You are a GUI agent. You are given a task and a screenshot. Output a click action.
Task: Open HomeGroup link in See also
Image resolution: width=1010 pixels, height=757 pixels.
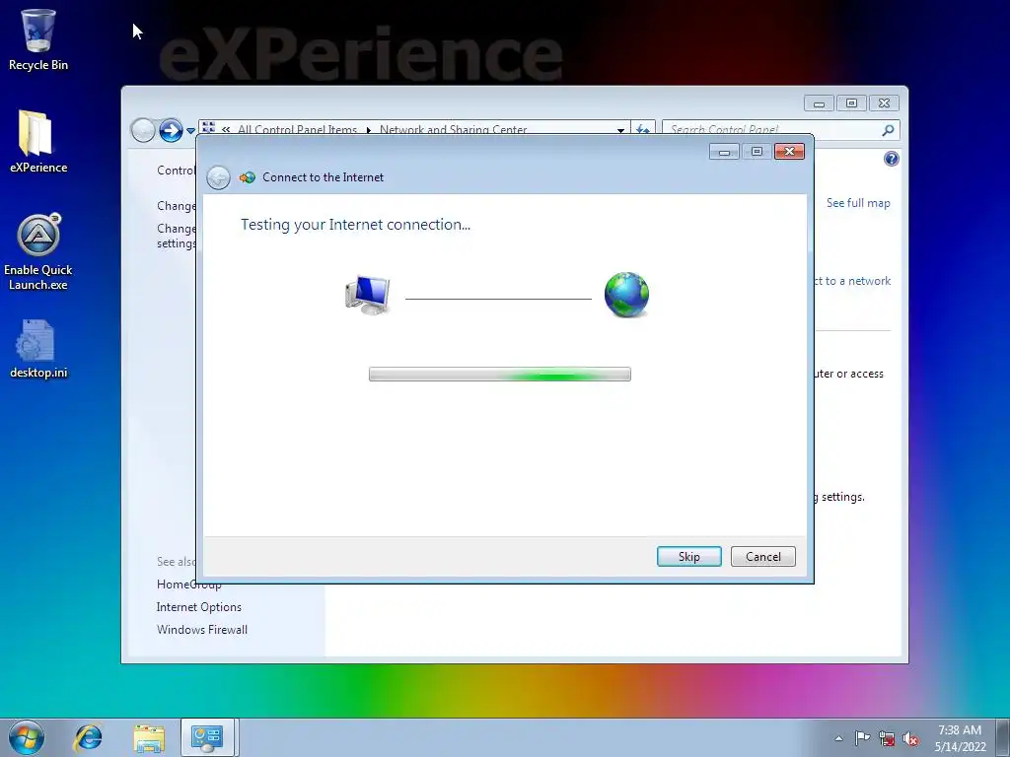pyautogui.click(x=188, y=585)
